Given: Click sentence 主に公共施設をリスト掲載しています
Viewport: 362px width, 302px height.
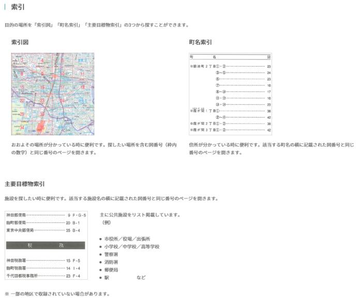Looking at the screenshot, I should pos(140,215).
